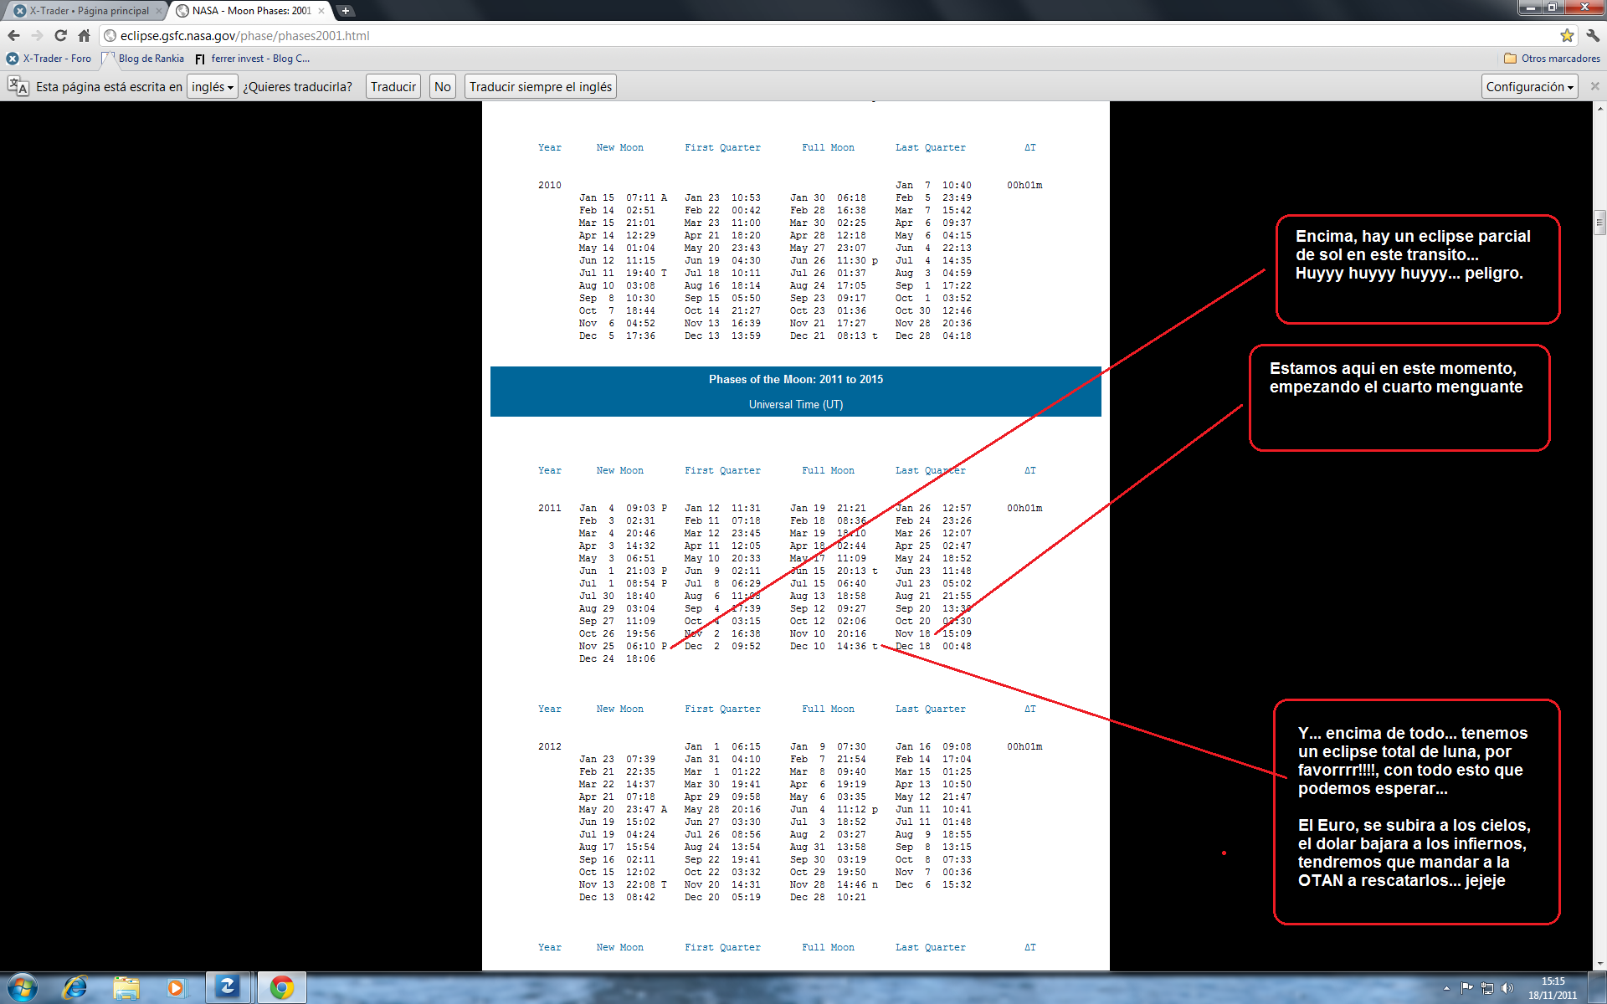The image size is (1607, 1004).
Task: Click the reload page icon
Action: point(60,35)
